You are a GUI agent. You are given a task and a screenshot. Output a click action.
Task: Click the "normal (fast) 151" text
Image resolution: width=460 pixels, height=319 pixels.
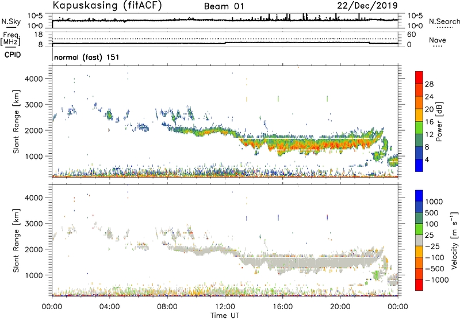tap(87, 57)
